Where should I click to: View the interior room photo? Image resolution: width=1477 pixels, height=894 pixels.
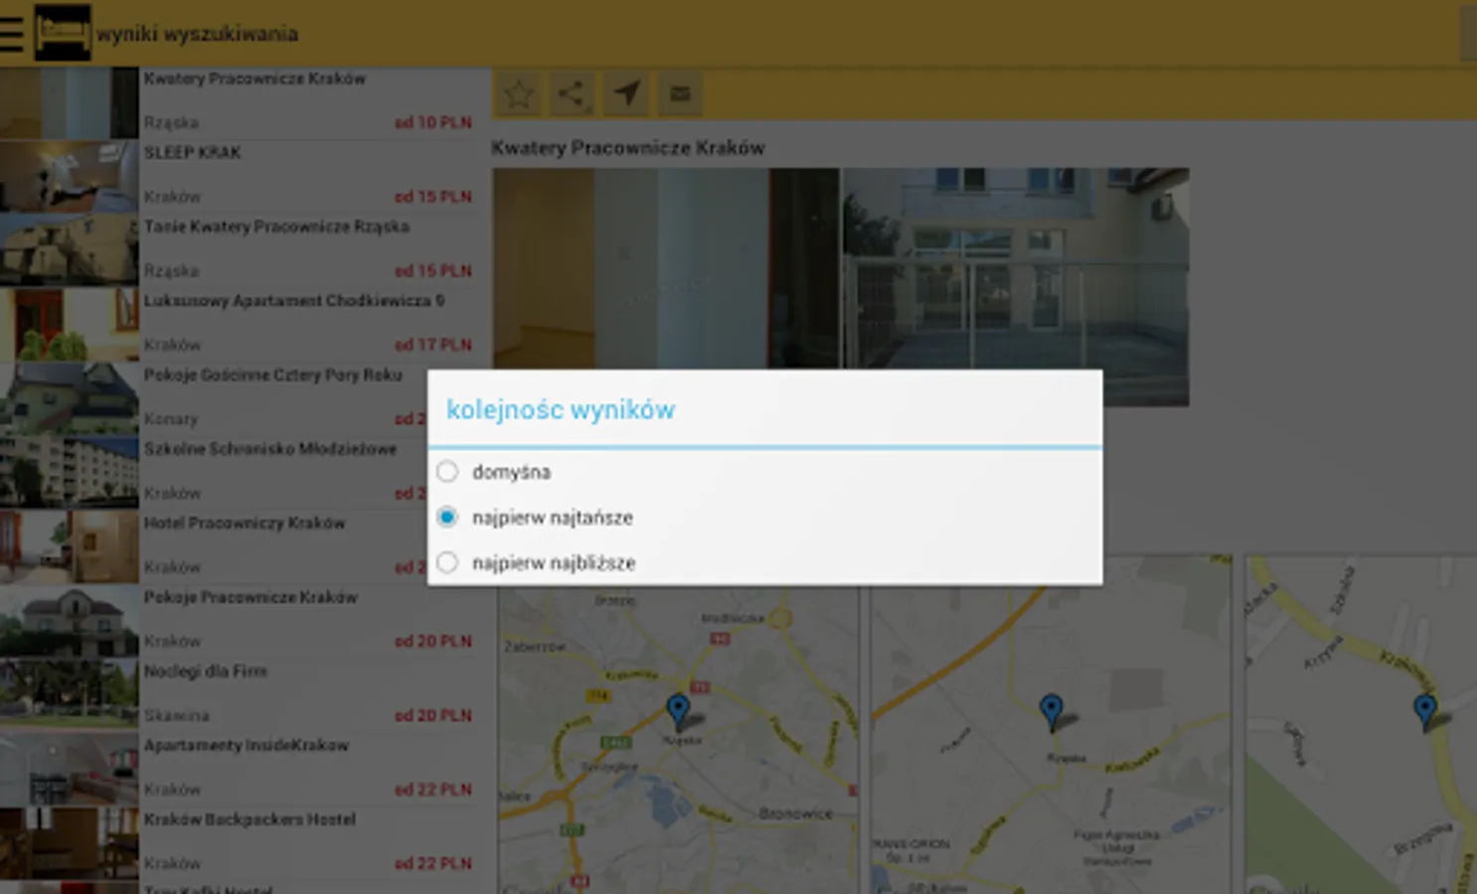tap(666, 269)
